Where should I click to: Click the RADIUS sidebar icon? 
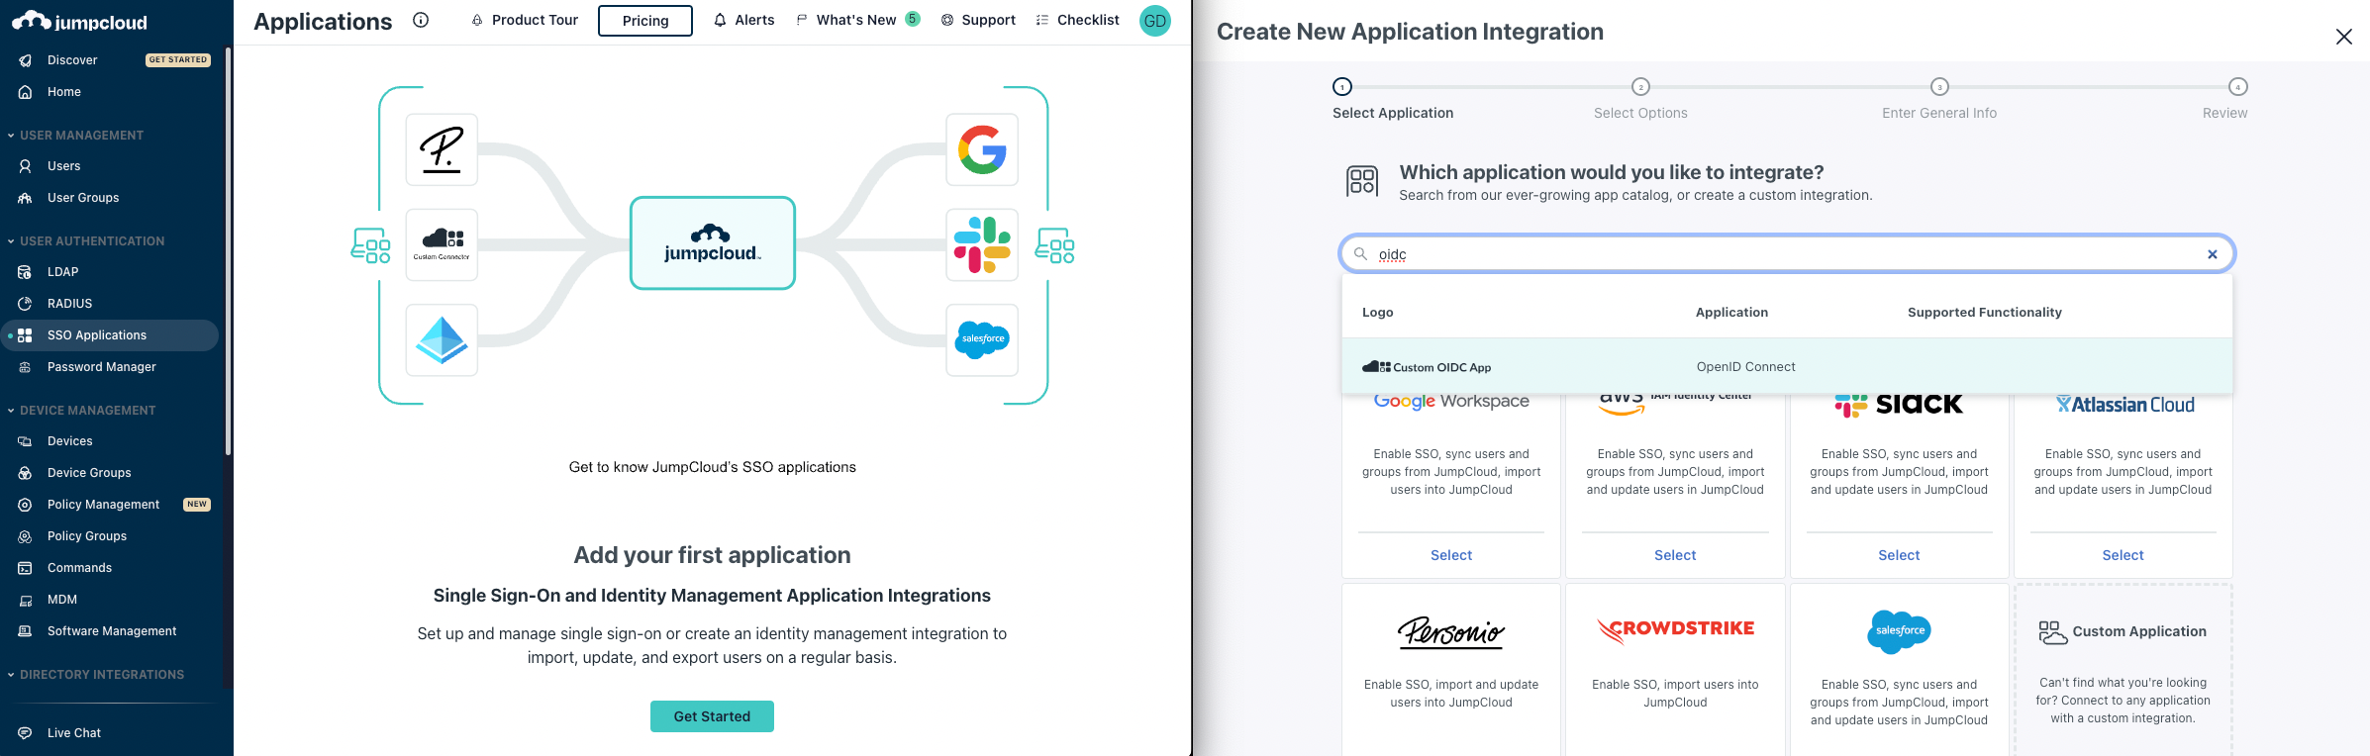coord(26,304)
